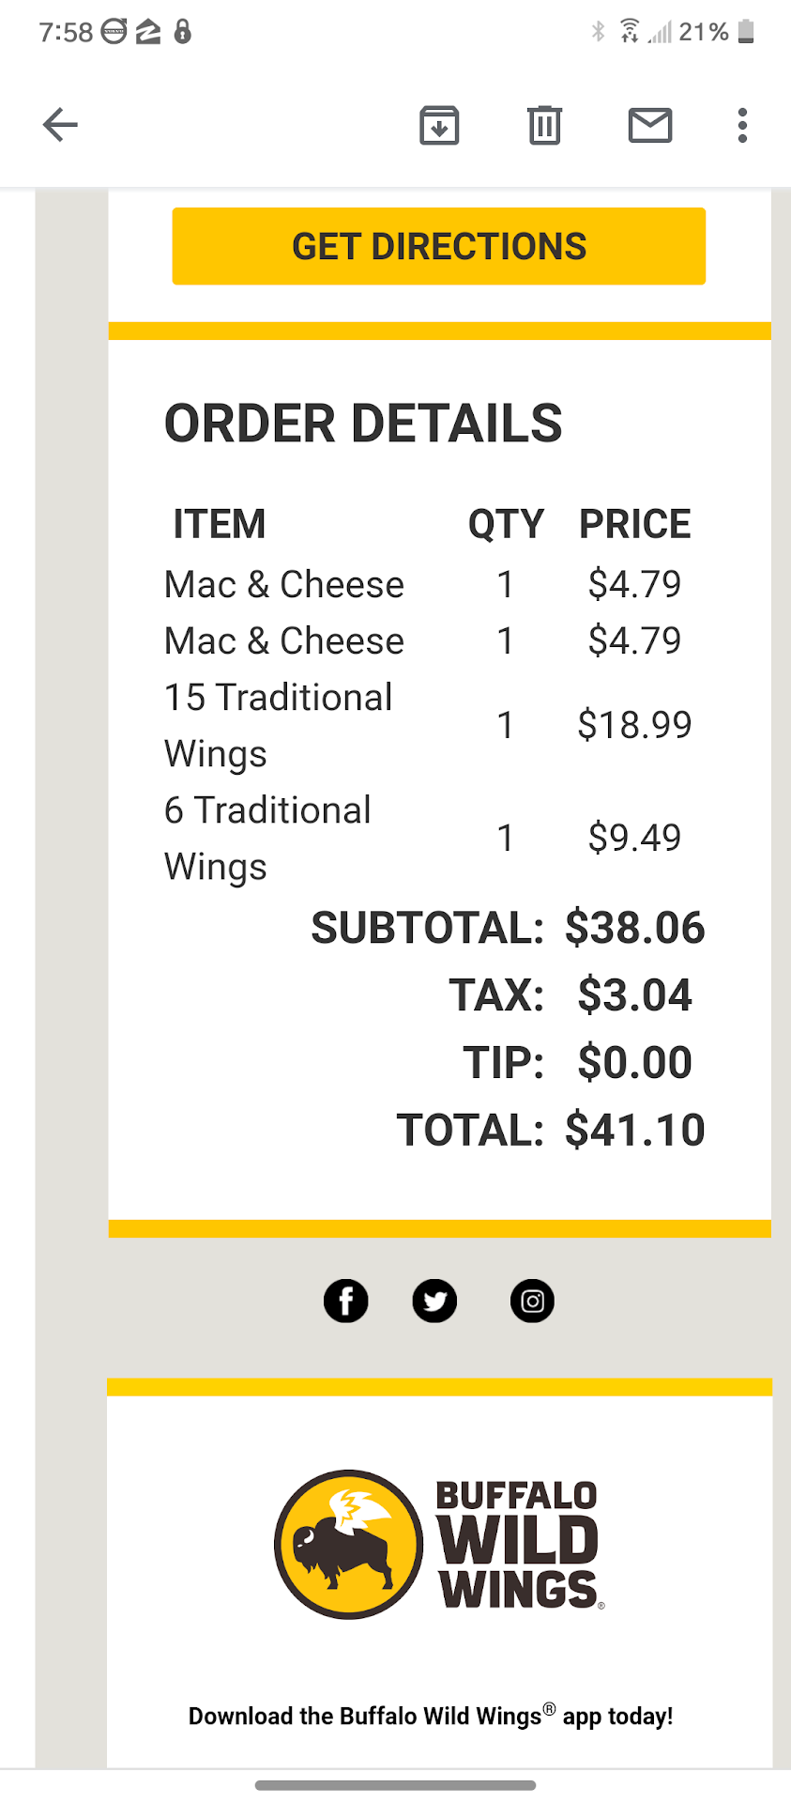Image resolution: width=791 pixels, height=1803 pixels.
Task: Open the Twitter social icon
Action: (434, 1302)
